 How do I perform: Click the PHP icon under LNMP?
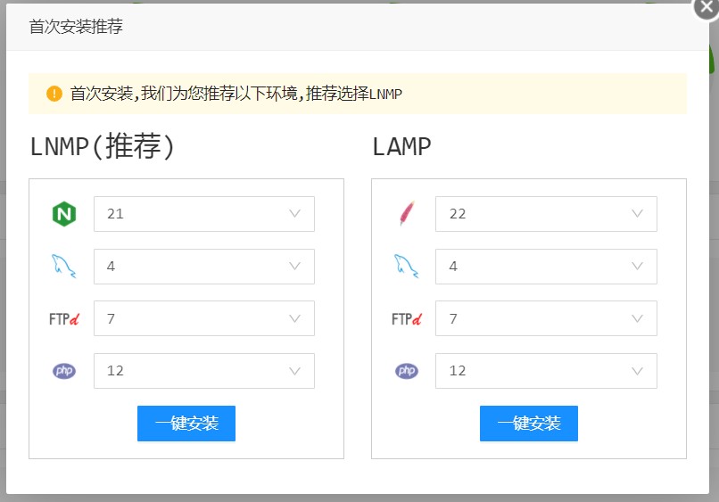63,371
